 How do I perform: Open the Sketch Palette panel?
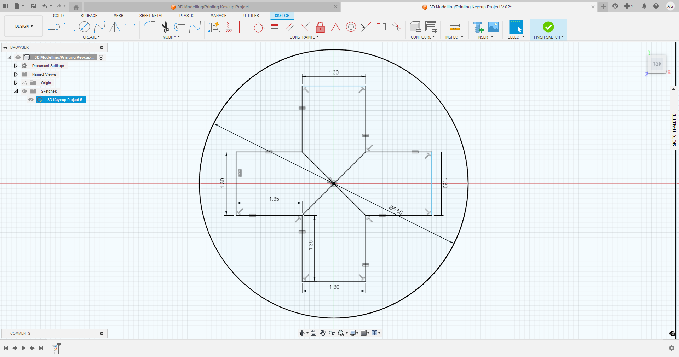pyautogui.click(x=674, y=130)
